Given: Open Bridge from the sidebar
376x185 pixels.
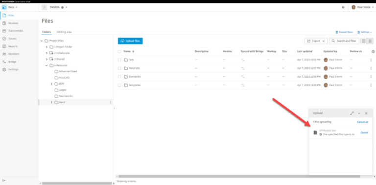Looking at the screenshot, I should pyautogui.click(x=12, y=62).
